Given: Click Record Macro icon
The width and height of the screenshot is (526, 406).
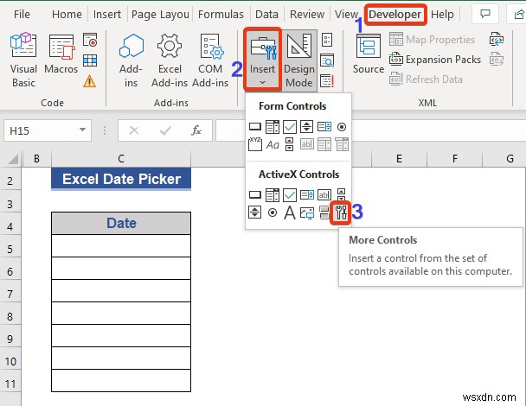Looking at the screenshot, I should [90, 40].
